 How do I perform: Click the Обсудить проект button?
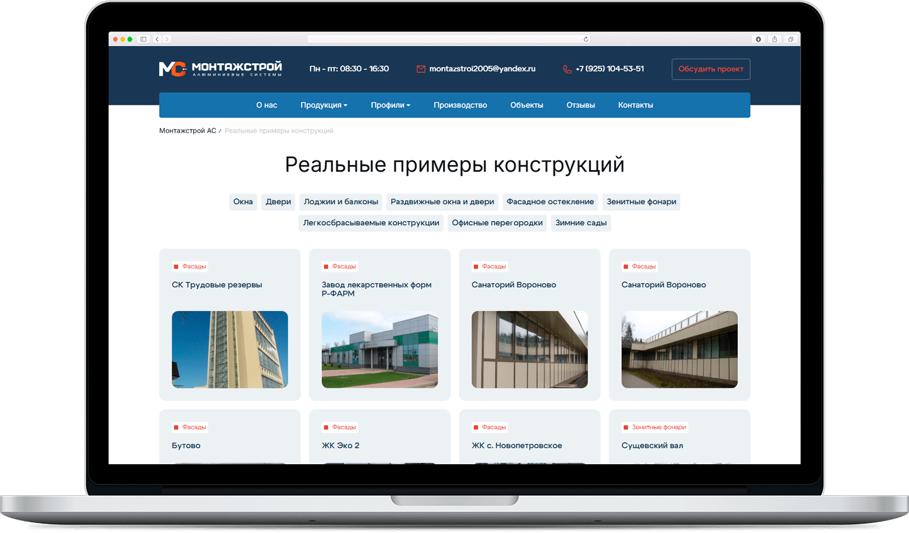pos(711,69)
